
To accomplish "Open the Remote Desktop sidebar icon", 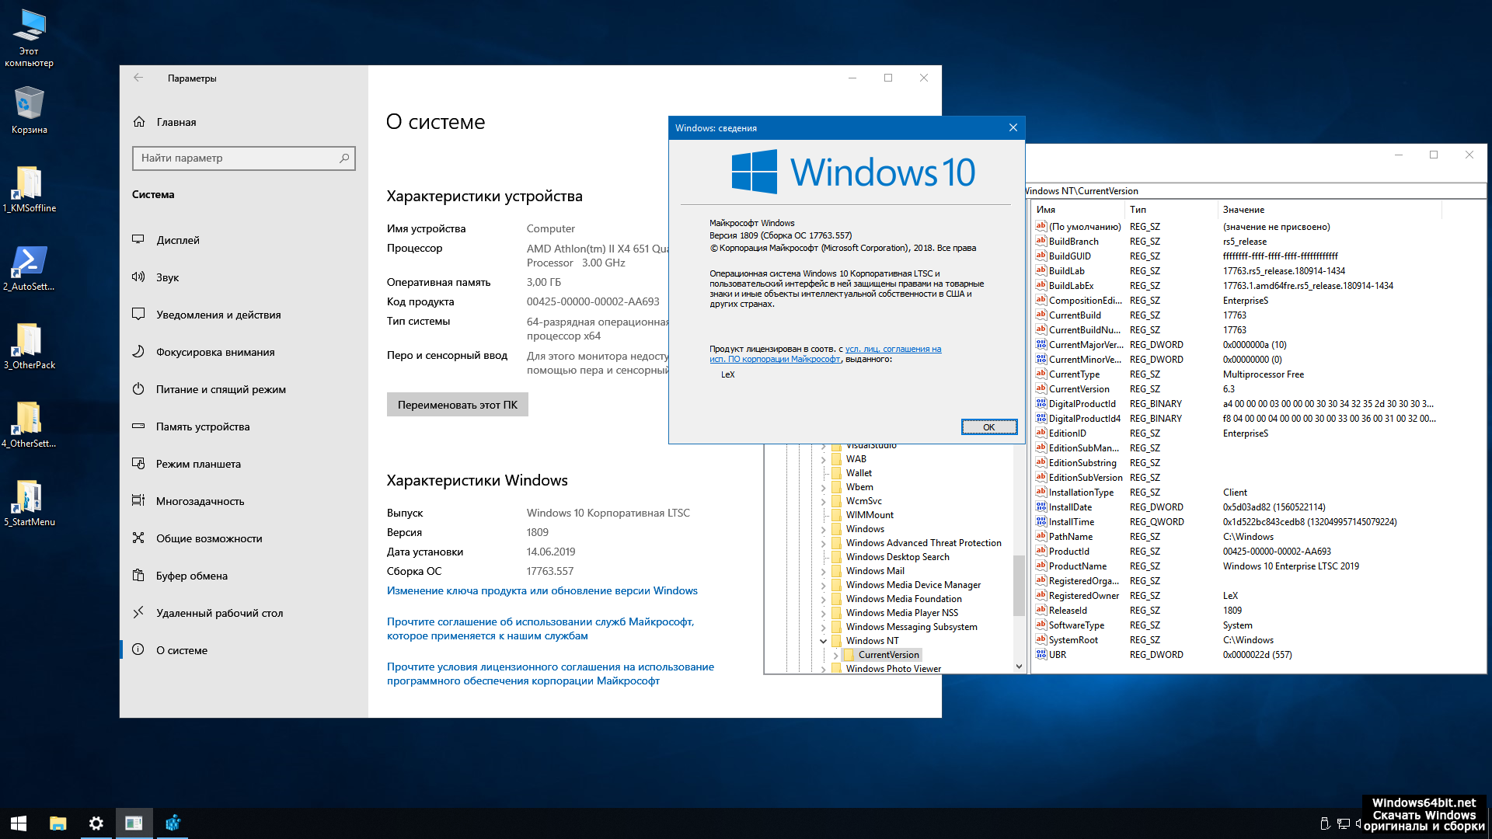I will pyautogui.click(x=138, y=612).
